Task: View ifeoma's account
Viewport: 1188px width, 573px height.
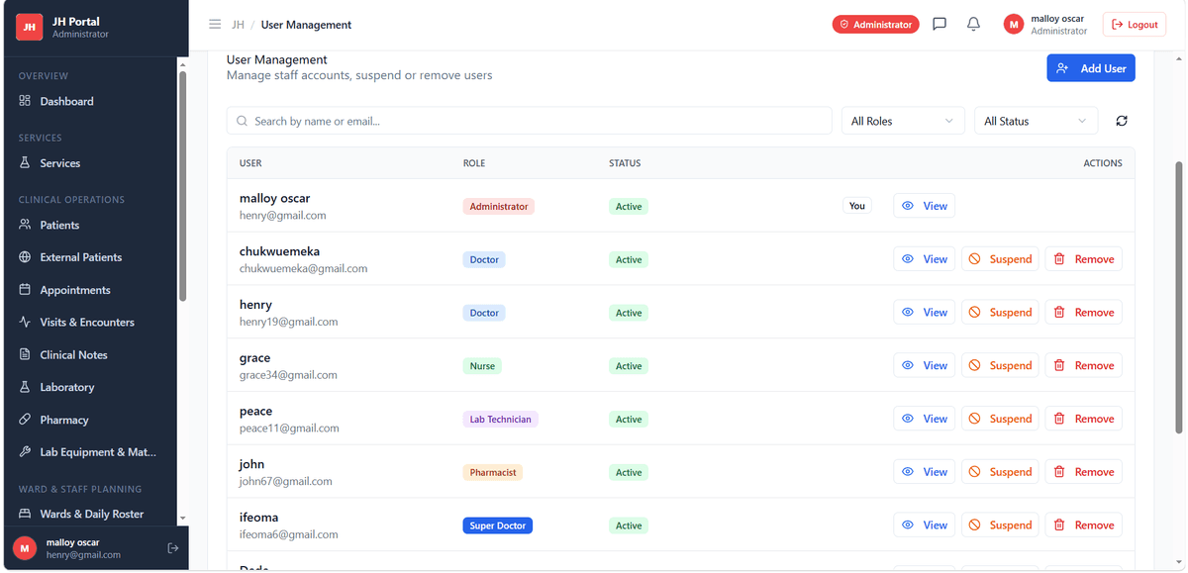Action: pyautogui.click(x=925, y=525)
